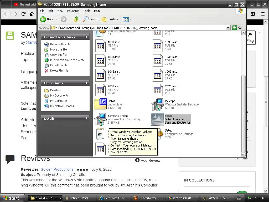Select the 2070.mst file icon
The image size is (269, 202).
[158, 90]
